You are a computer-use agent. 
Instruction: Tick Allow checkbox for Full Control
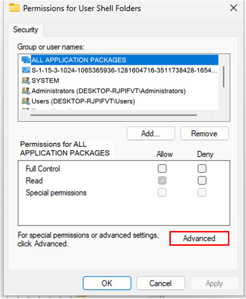pos(162,169)
